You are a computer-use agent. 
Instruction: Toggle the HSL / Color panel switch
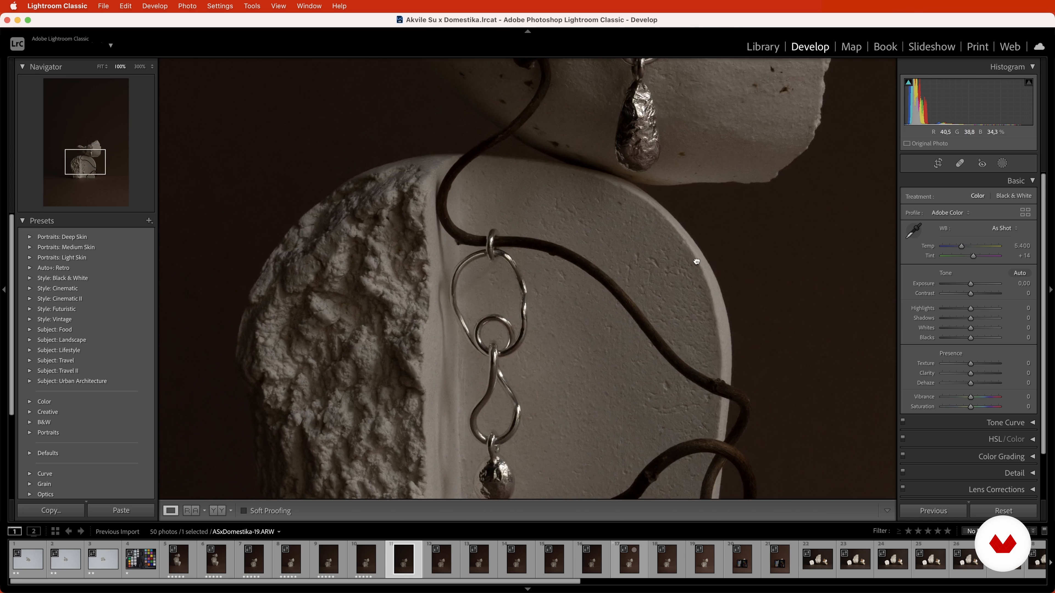point(903,438)
